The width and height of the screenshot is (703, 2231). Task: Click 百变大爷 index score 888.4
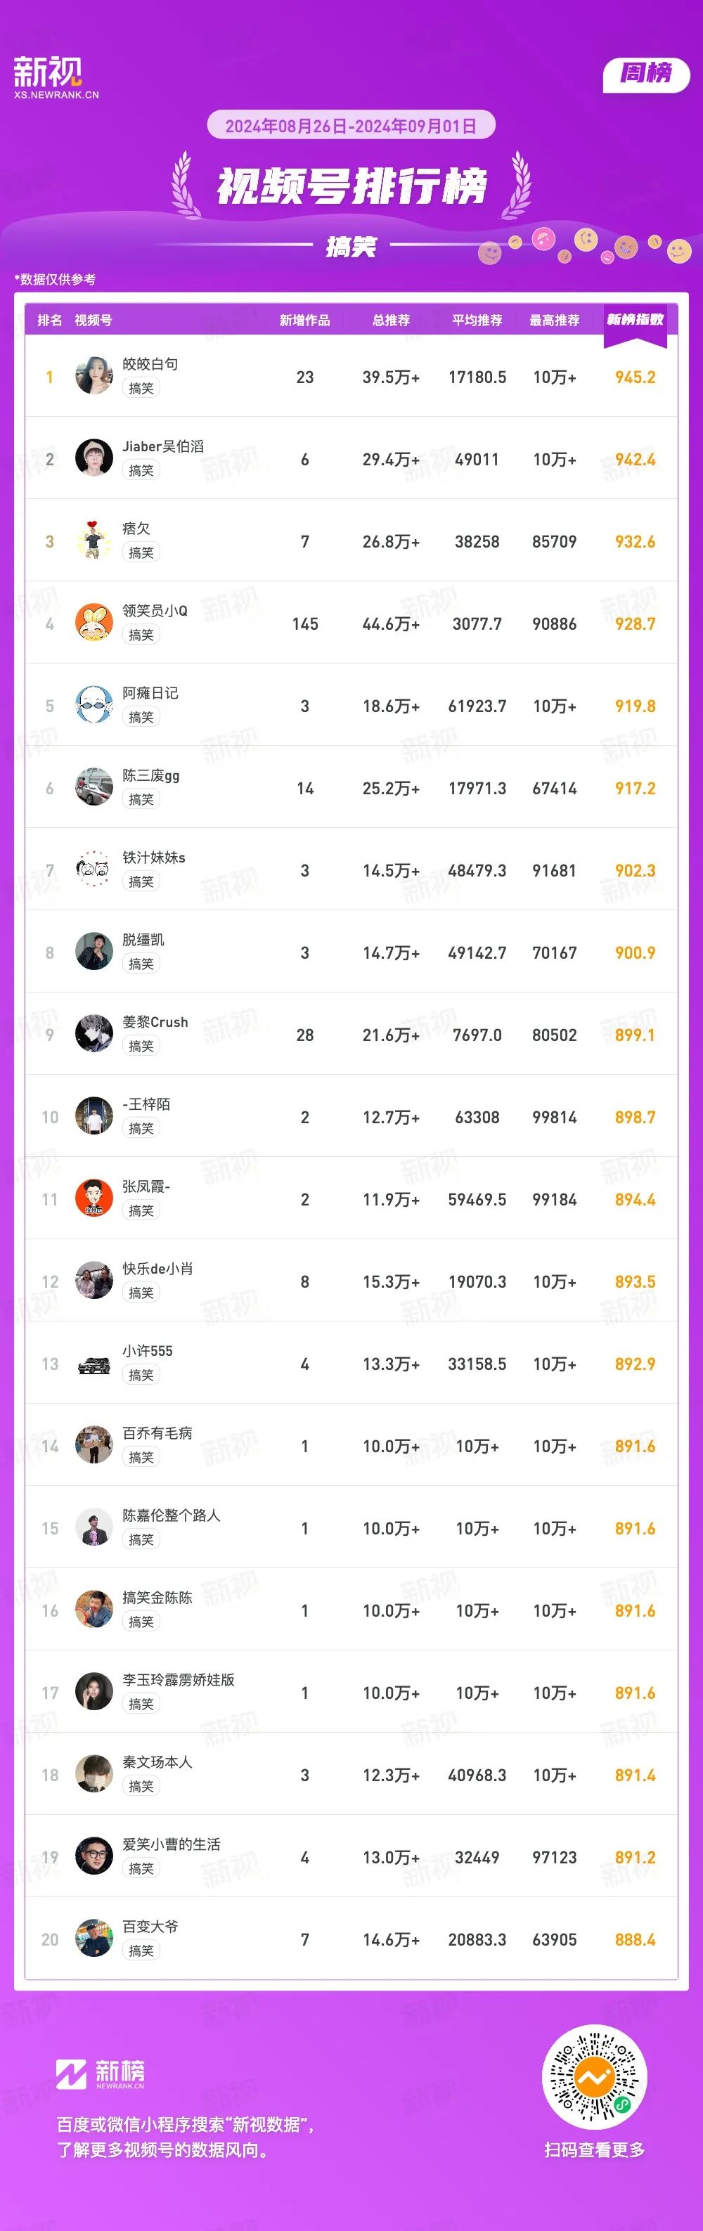coord(636,1940)
